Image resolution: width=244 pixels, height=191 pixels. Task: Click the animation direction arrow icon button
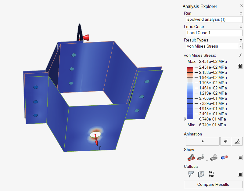click(225, 141)
